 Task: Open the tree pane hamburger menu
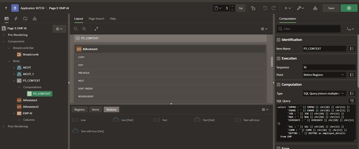59,29
